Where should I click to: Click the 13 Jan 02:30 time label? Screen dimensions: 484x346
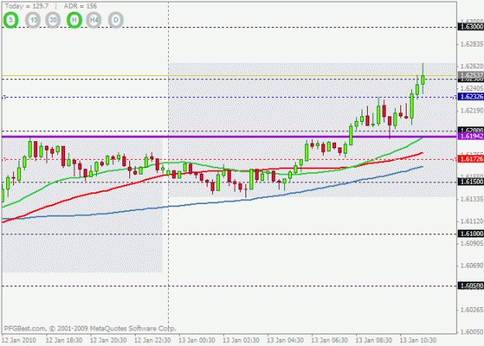click(x=241, y=341)
